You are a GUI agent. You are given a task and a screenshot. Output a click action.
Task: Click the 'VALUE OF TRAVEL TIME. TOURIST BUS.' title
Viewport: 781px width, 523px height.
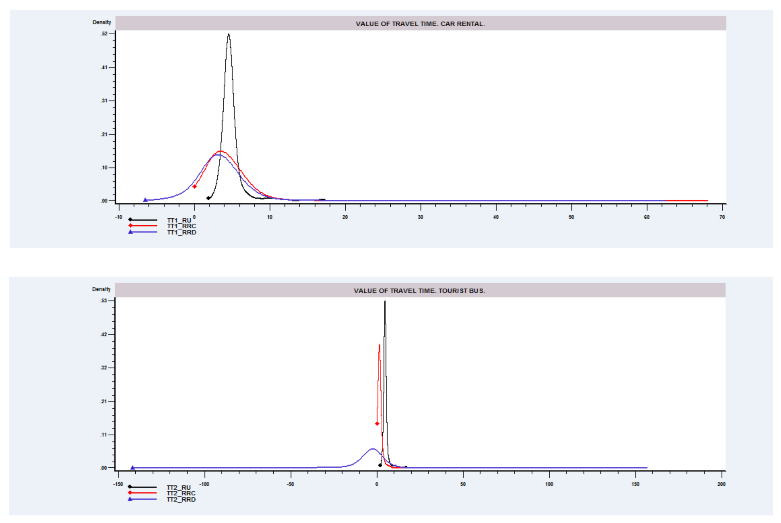tap(419, 291)
